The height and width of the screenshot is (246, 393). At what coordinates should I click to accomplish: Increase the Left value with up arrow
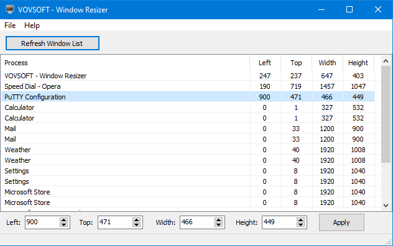[x=63, y=220]
